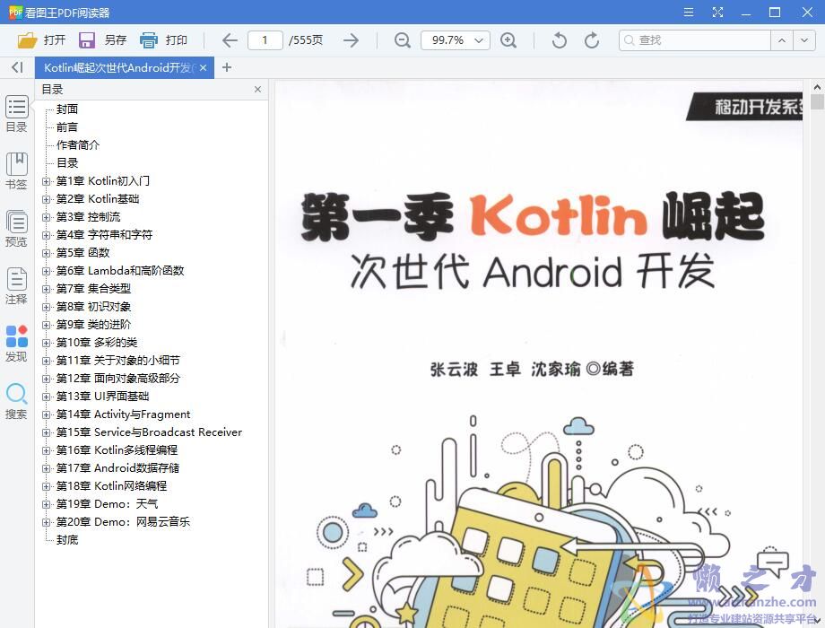This screenshot has width=825, height=628.
Task: Expand 第3章 控制流
Action: [x=47, y=217]
